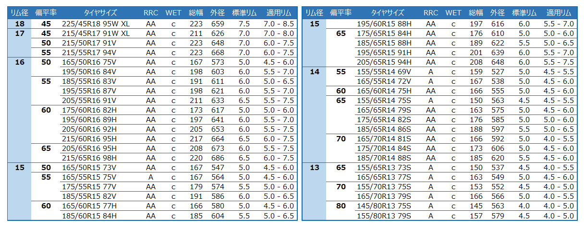The image size is (584, 229).
Task: Click tire size 175/65R14 82S
Action: click(384, 119)
